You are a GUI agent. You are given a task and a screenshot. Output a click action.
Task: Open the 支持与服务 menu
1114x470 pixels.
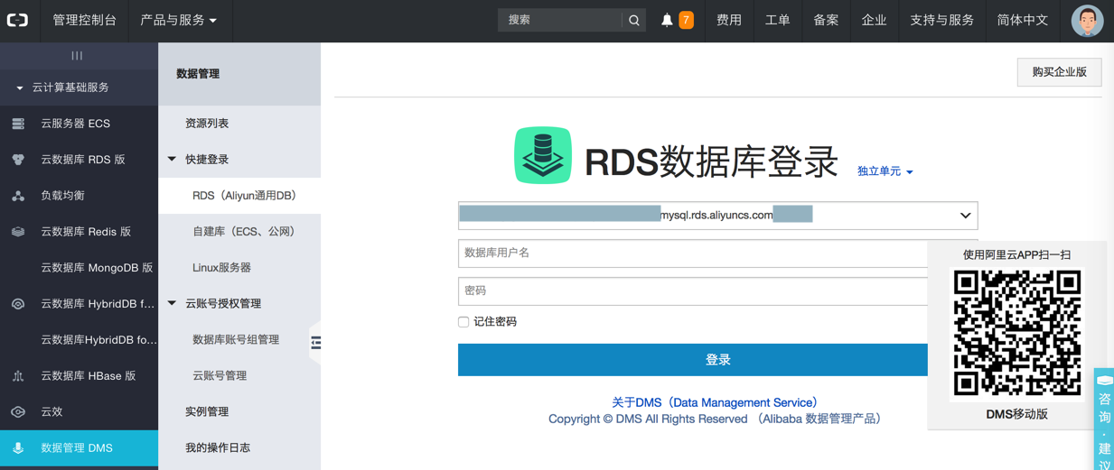click(x=941, y=20)
